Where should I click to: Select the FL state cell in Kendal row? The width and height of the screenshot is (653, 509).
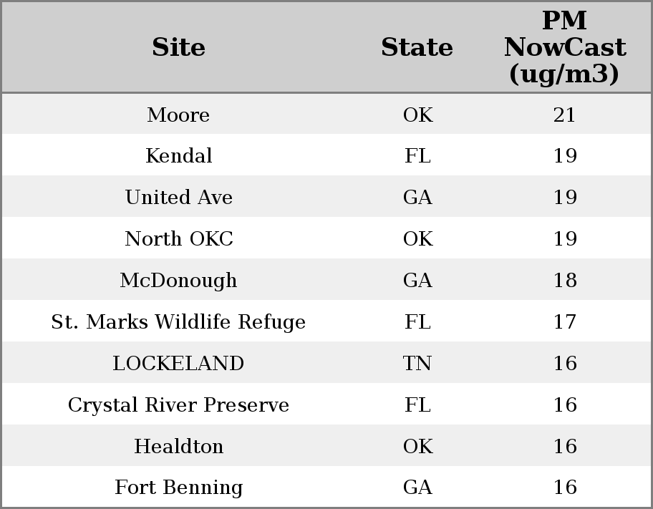[417, 156]
